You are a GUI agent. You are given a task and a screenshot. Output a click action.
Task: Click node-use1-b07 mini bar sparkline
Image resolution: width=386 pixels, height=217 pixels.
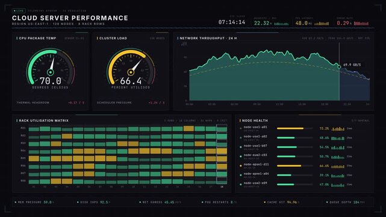[x=338, y=147]
